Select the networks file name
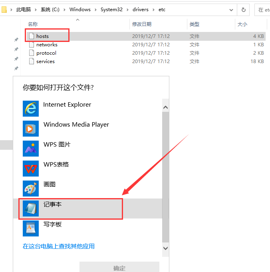The width and height of the screenshot is (270, 272). tap(47, 45)
